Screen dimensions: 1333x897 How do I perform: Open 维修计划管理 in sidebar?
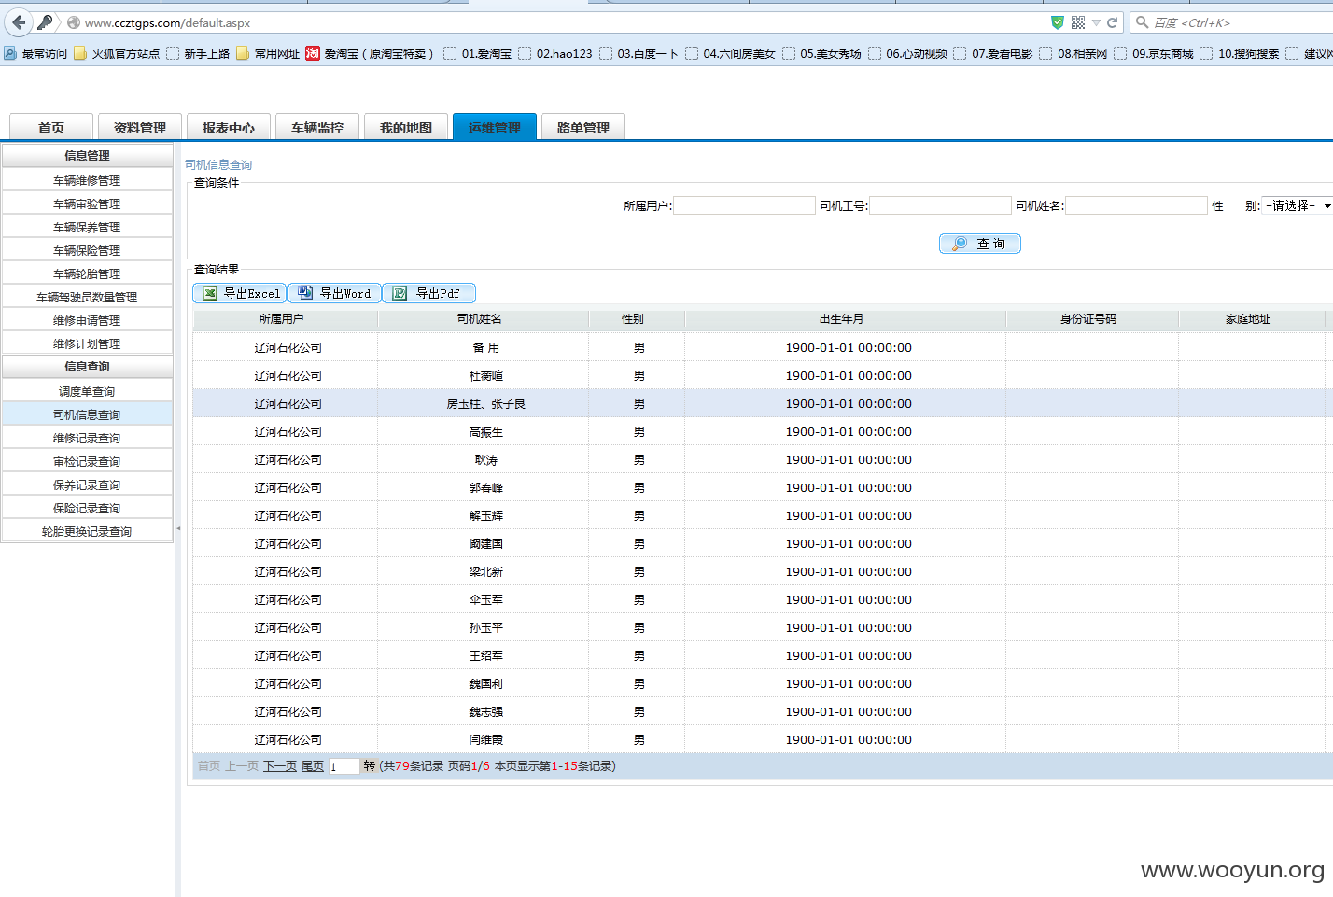(x=87, y=343)
